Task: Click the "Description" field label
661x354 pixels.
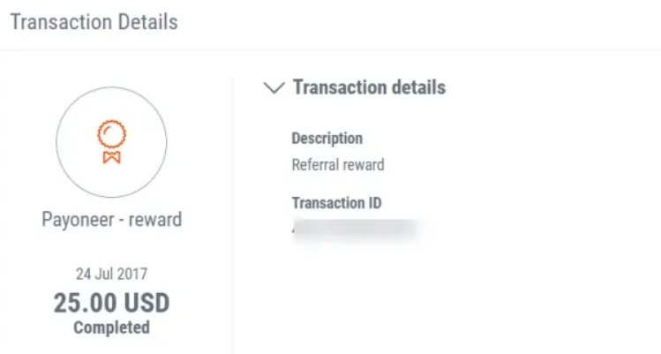Action: [x=327, y=139]
